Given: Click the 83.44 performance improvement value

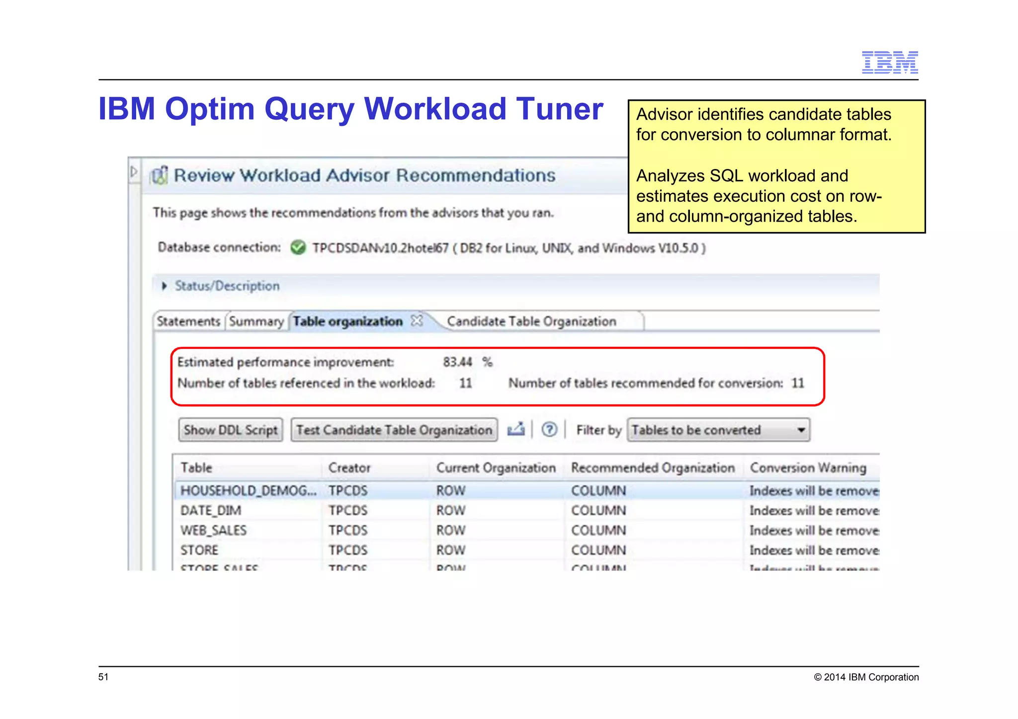Looking at the screenshot, I should point(457,362).
